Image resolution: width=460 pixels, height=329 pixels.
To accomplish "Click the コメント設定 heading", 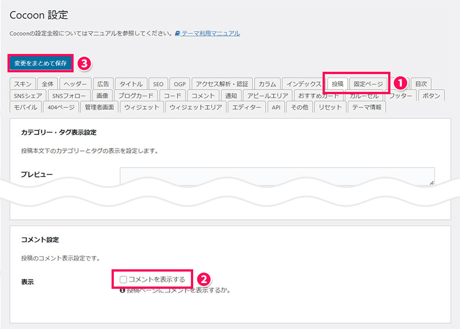I will 40,239.
